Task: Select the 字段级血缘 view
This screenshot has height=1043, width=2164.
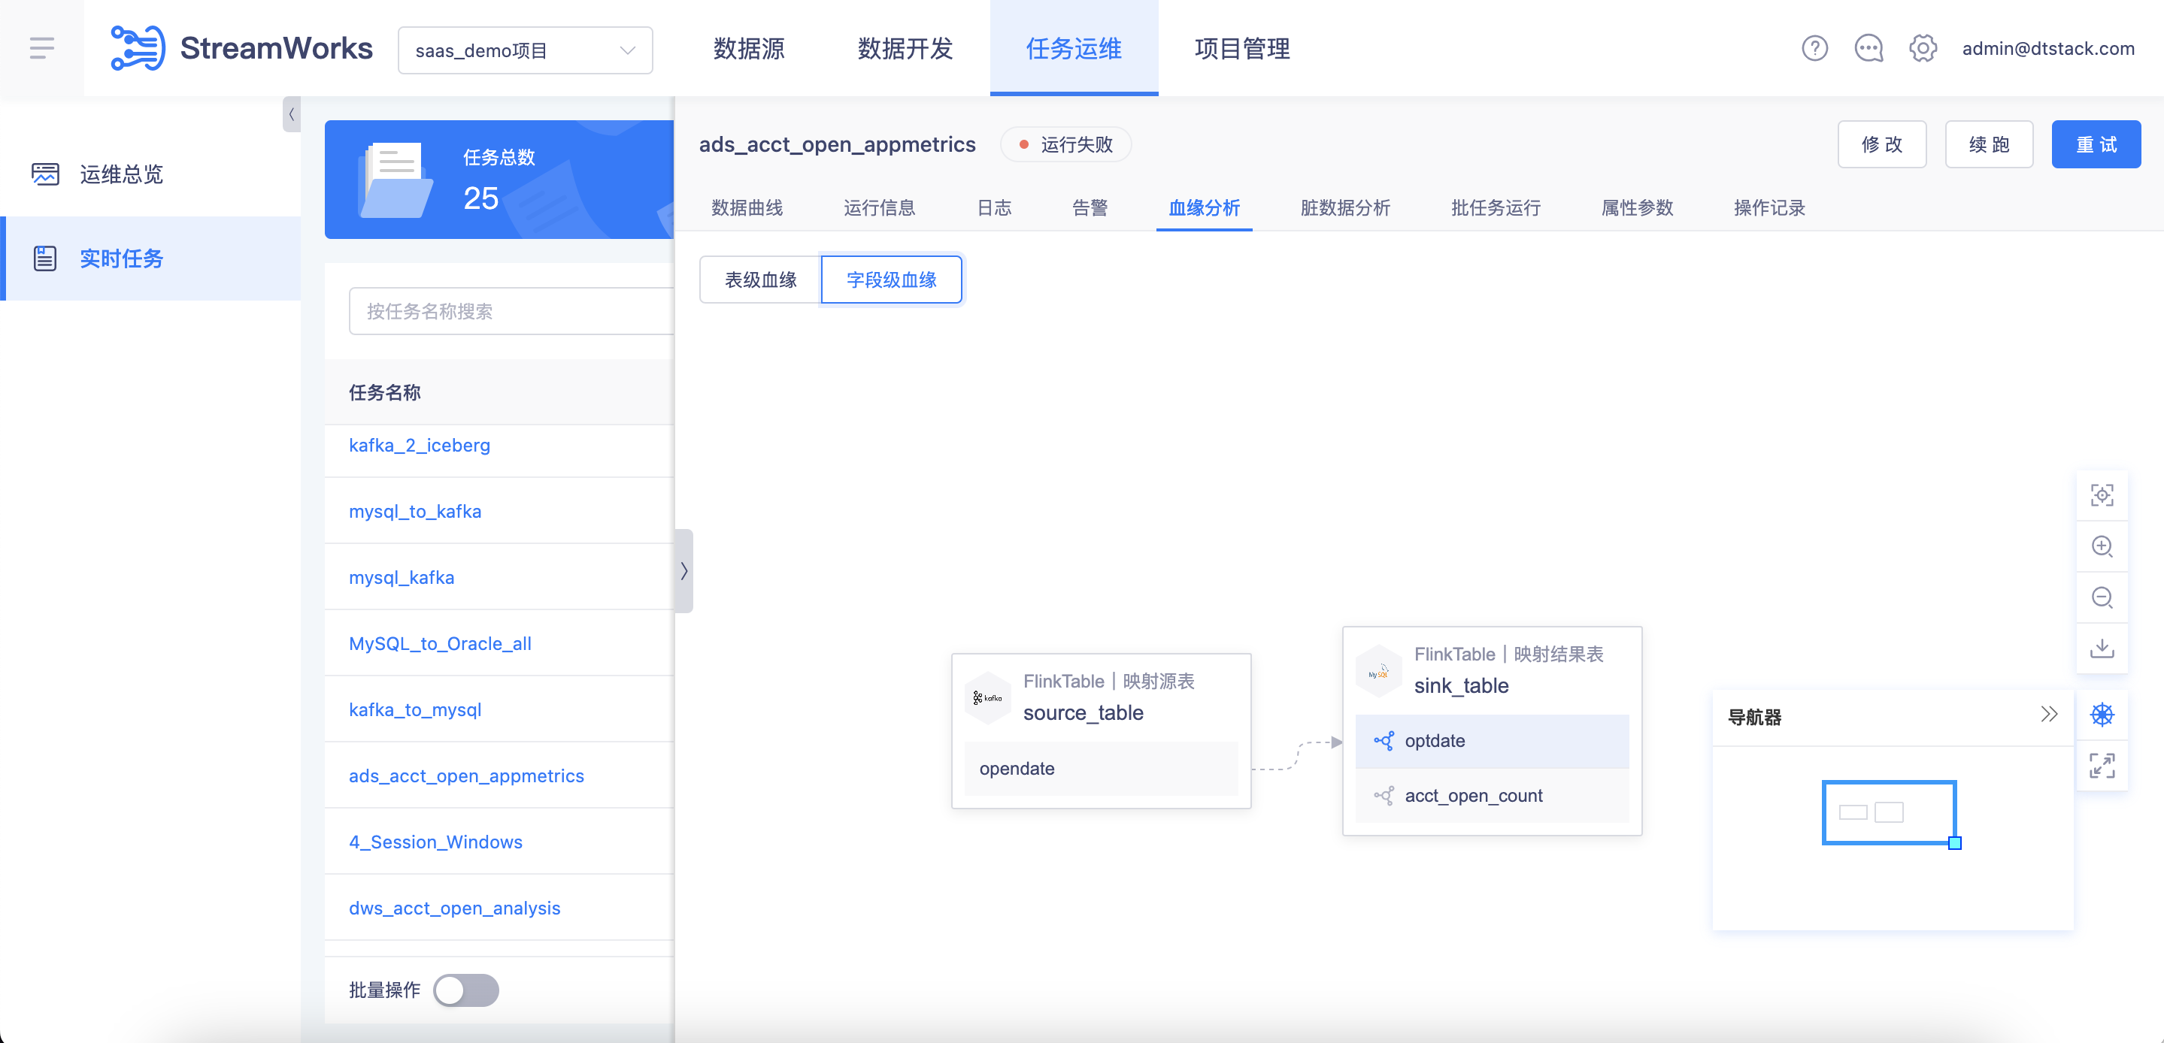Action: [891, 280]
